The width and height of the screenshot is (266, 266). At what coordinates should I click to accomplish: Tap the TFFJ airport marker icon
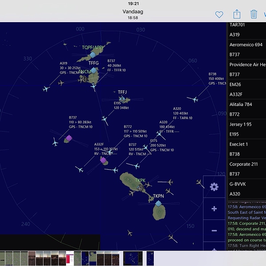coord(122,98)
